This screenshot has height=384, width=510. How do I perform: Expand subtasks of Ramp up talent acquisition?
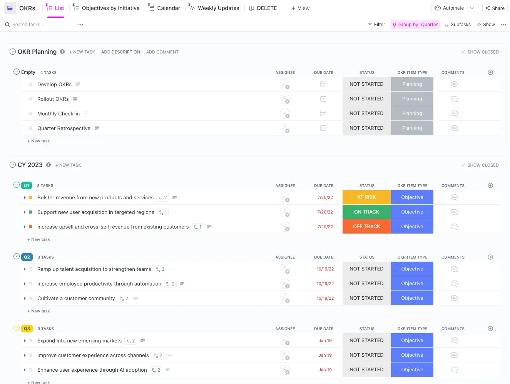(x=25, y=269)
